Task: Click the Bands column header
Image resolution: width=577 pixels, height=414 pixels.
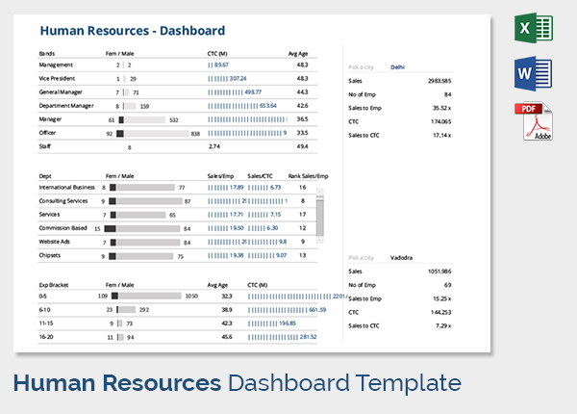Action: click(47, 54)
